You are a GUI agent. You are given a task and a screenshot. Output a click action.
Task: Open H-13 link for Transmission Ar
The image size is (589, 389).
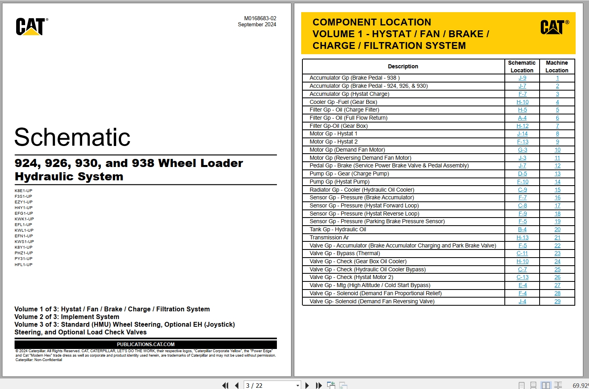523,237
